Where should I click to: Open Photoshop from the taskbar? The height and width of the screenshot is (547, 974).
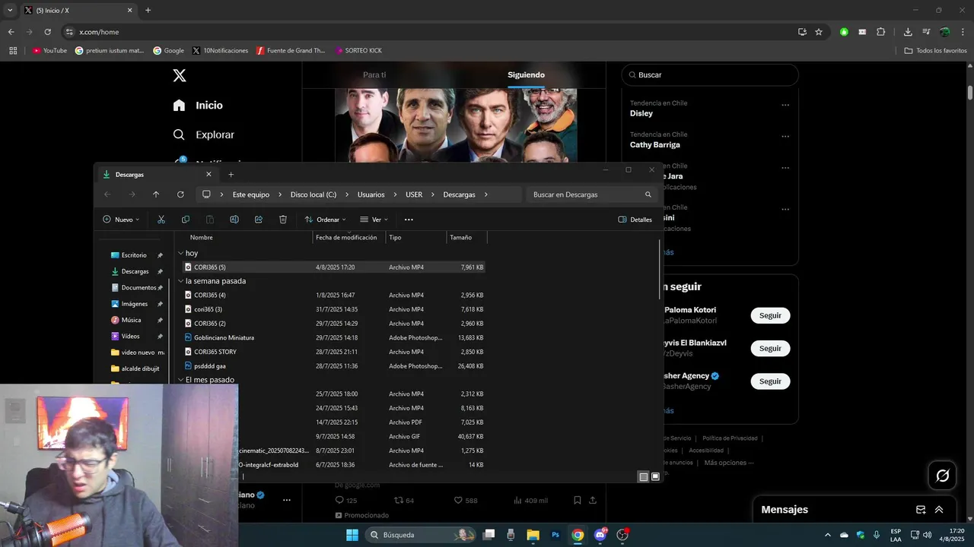[555, 535]
